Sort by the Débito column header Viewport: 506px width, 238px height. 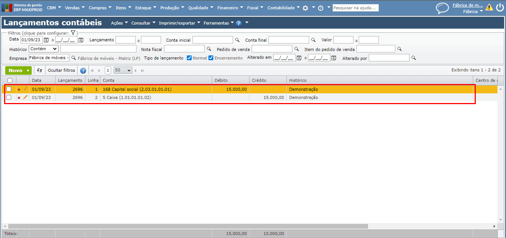click(230, 80)
